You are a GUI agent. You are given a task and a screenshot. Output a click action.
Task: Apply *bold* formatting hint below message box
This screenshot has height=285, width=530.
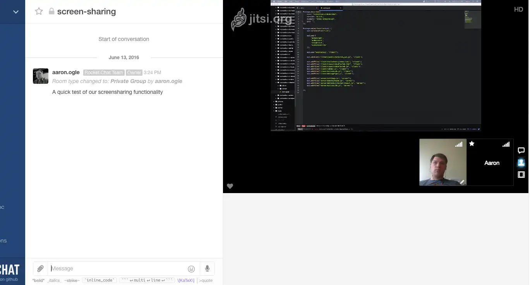click(x=38, y=280)
